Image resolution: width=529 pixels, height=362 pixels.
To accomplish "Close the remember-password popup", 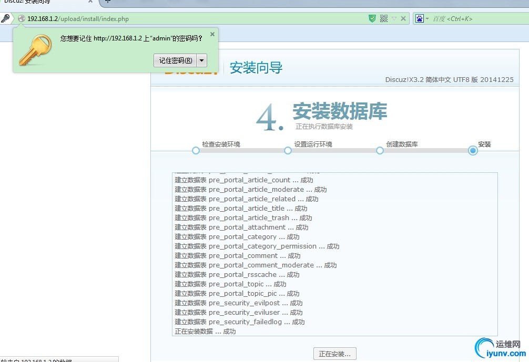I will (212, 34).
